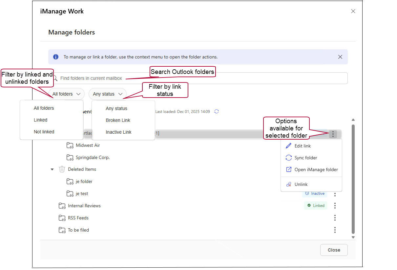Open the Any status filter dropdown

tap(108, 94)
